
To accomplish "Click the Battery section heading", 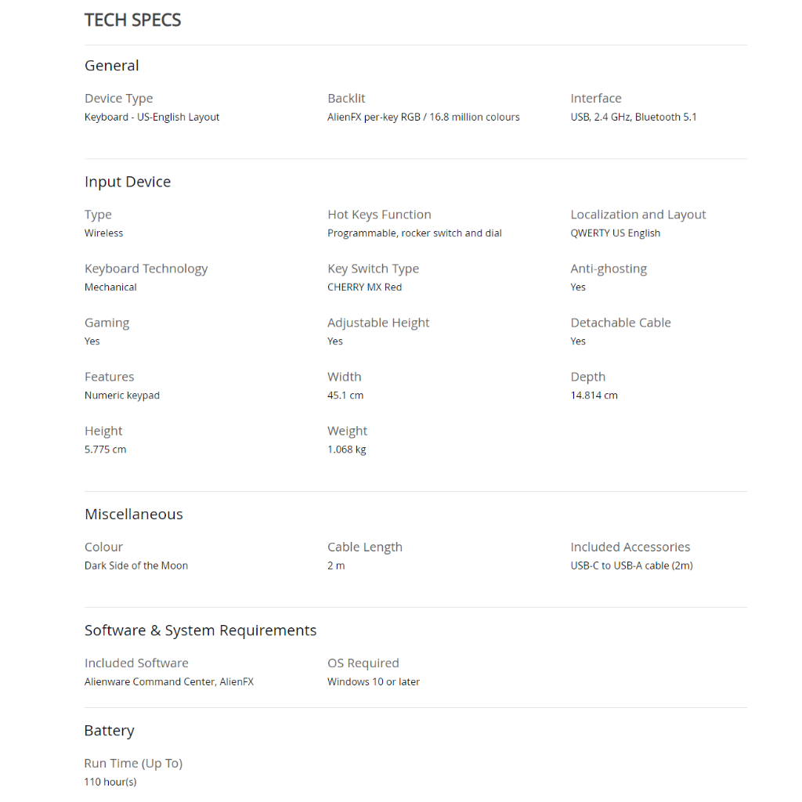I will (110, 731).
